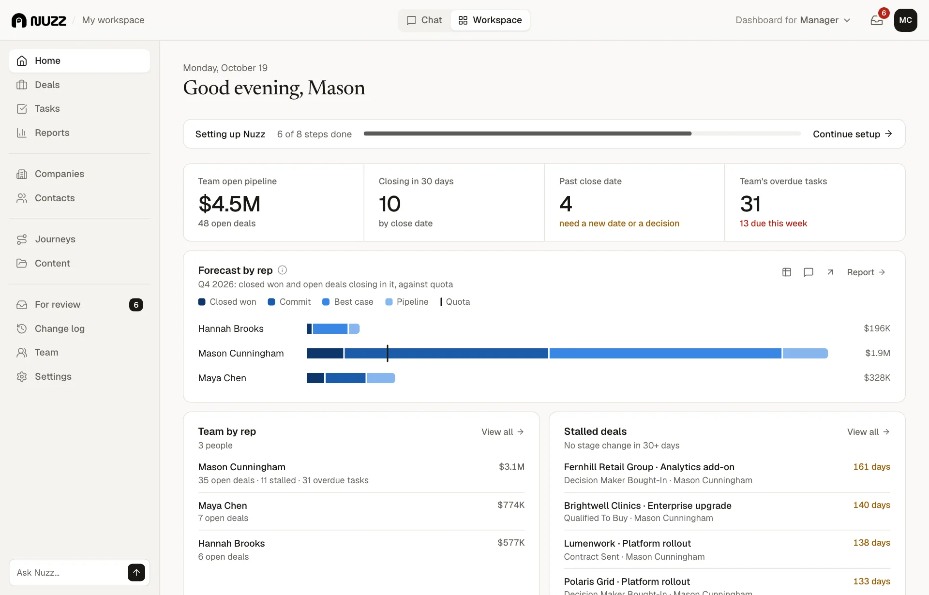Open Team's overdue tasks card

[x=815, y=202]
